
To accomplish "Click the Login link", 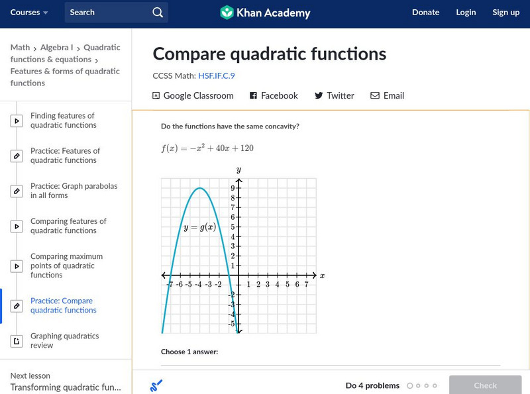I will click(466, 13).
